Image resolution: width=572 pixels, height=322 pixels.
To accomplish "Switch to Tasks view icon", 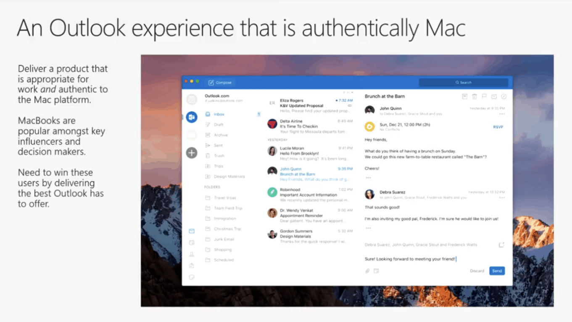I will pyautogui.click(x=192, y=265).
